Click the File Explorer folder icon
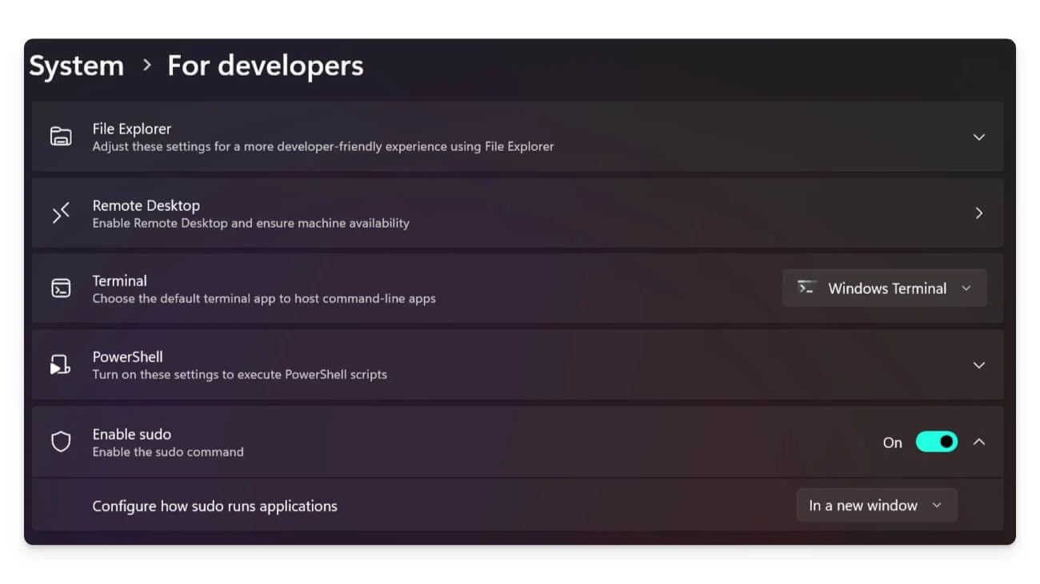This screenshot has width=1040, height=584. pyautogui.click(x=61, y=137)
